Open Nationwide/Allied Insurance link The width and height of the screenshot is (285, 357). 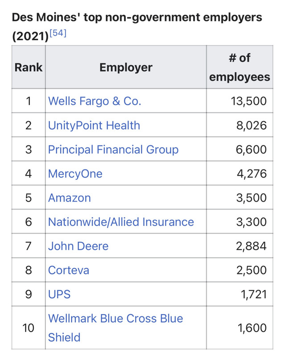121,222
